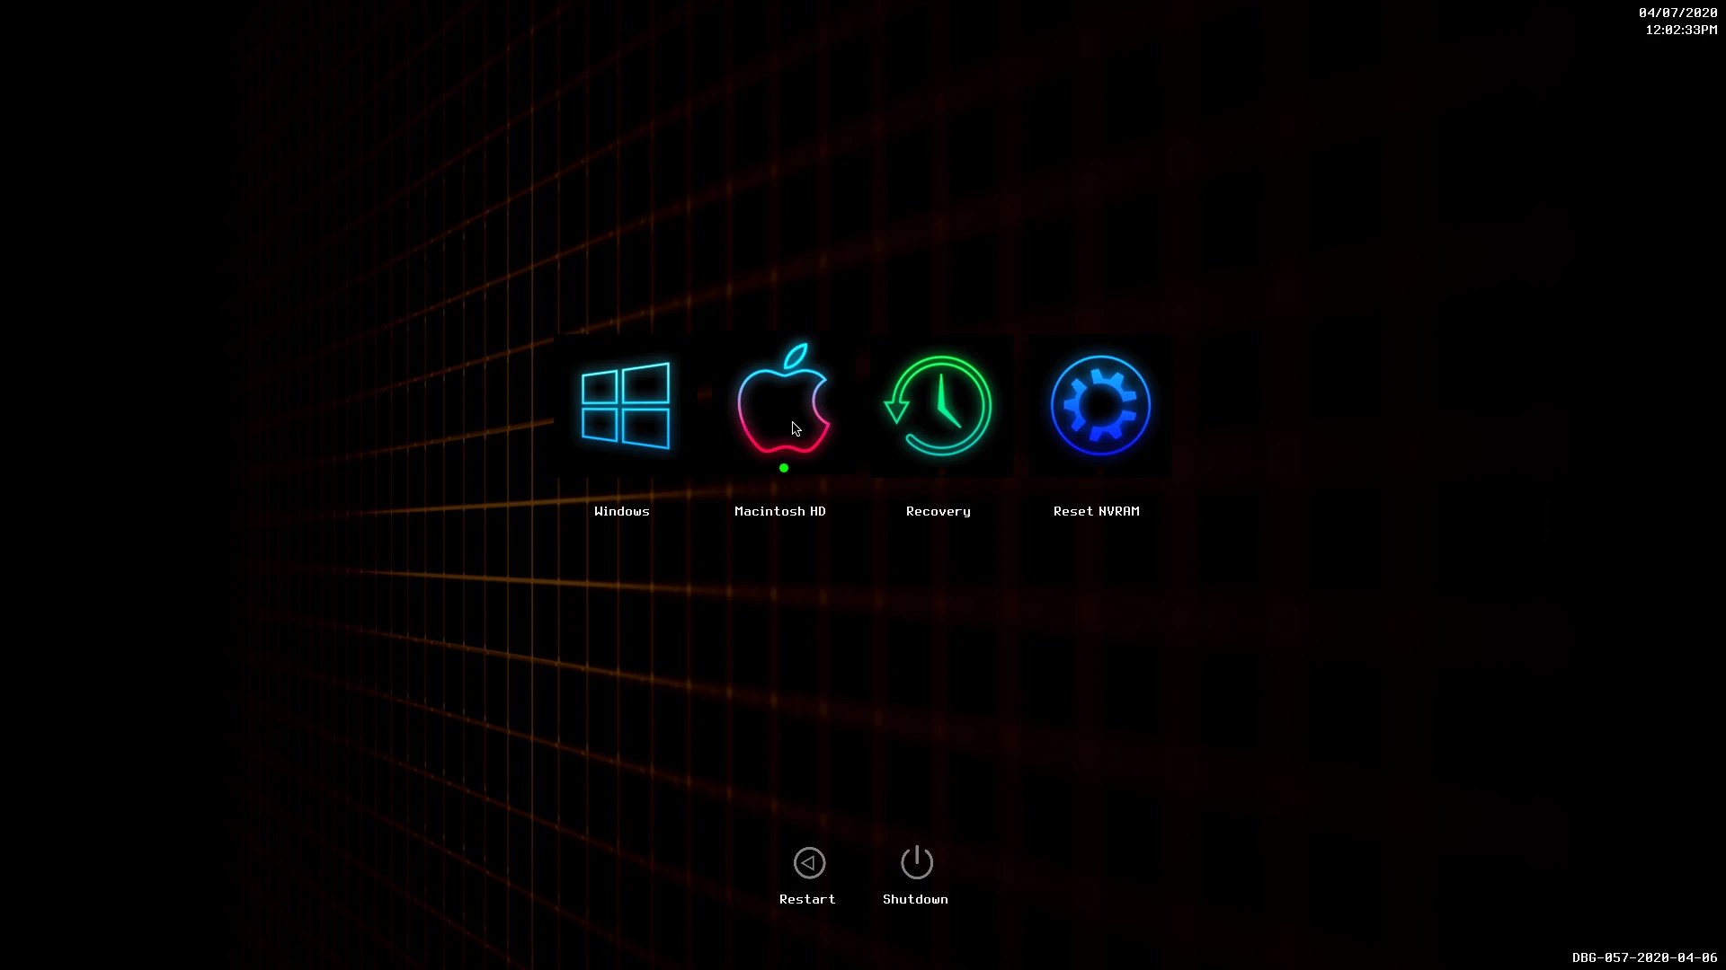The image size is (1726, 970).
Task: Click the Macintosh HD label
Action: (x=780, y=511)
